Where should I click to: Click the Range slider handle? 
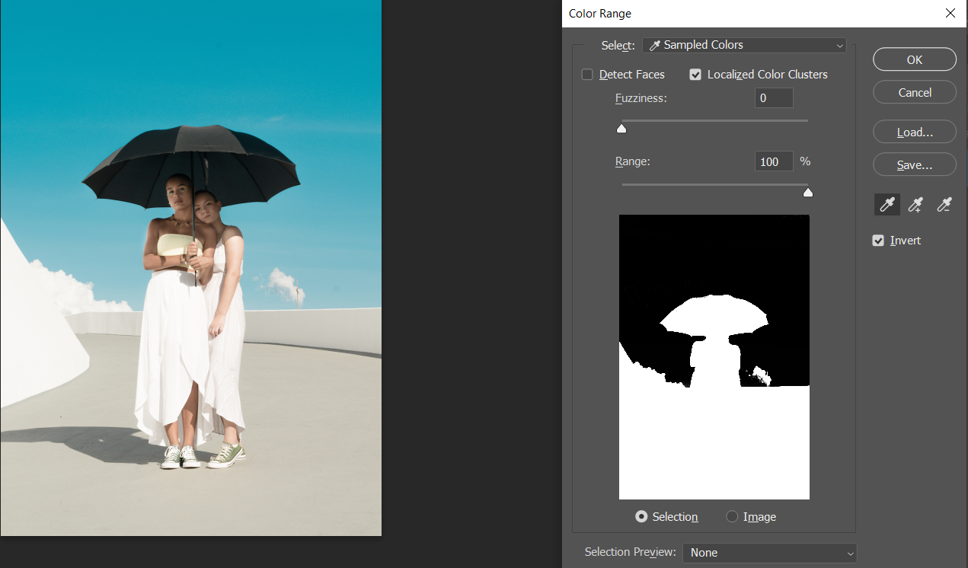pos(807,192)
